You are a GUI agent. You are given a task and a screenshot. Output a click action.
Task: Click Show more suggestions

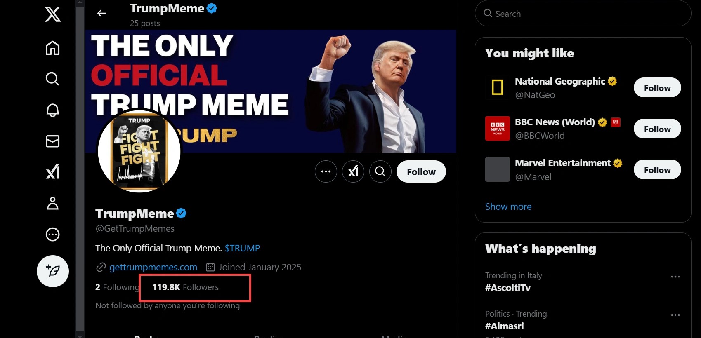(508, 207)
